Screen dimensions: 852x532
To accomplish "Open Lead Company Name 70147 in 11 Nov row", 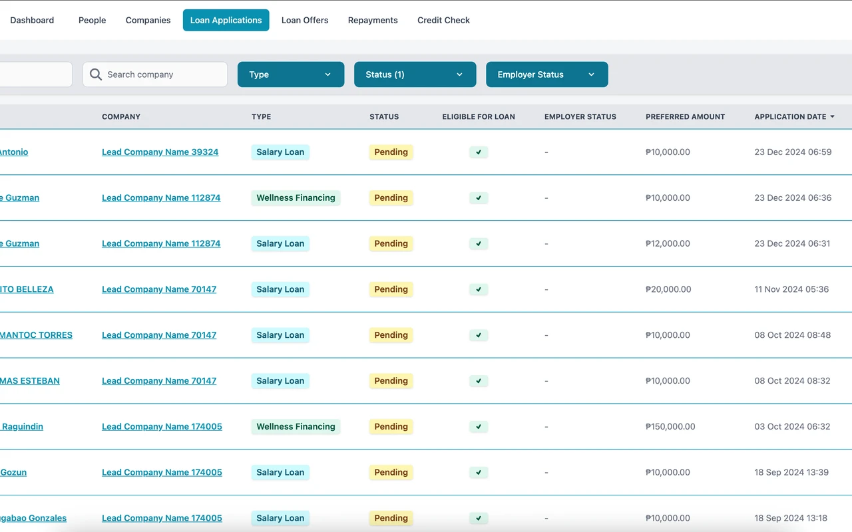I will [x=159, y=289].
